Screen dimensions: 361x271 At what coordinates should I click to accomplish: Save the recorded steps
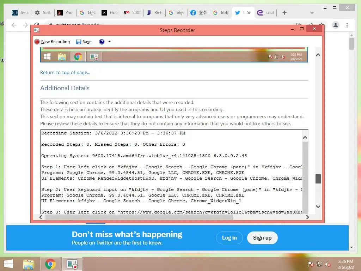pyautogui.click(x=84, y=42)
